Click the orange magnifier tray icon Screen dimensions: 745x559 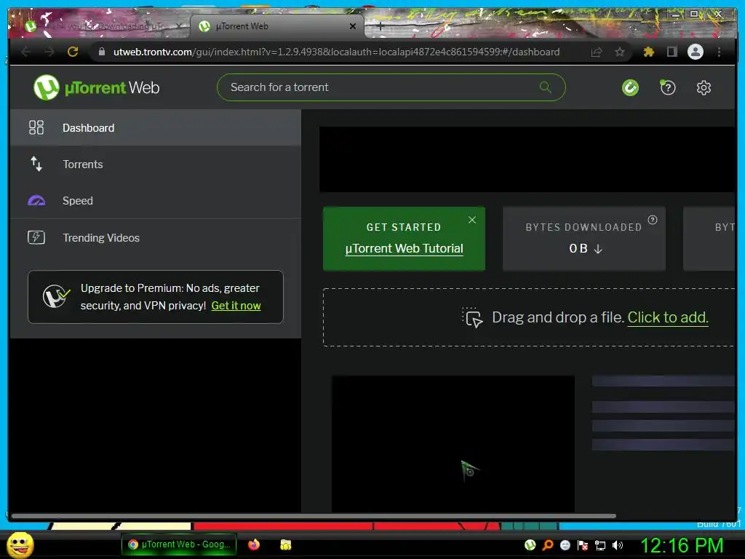pos(548,544)
